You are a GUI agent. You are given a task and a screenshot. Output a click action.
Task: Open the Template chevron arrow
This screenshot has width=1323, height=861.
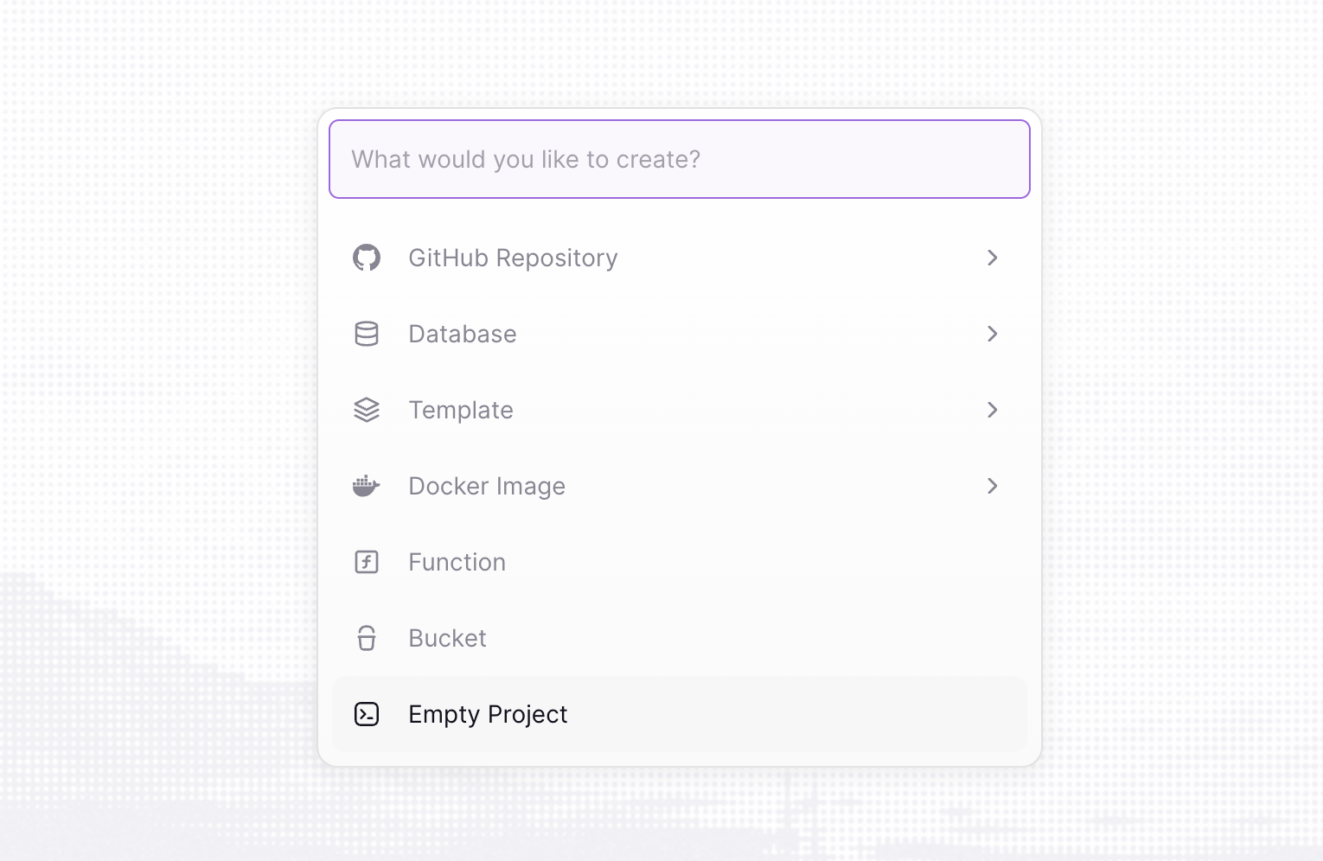tap(992, 410)
